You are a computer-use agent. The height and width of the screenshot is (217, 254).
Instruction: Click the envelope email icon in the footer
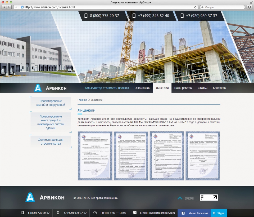[x=135, y=212]
